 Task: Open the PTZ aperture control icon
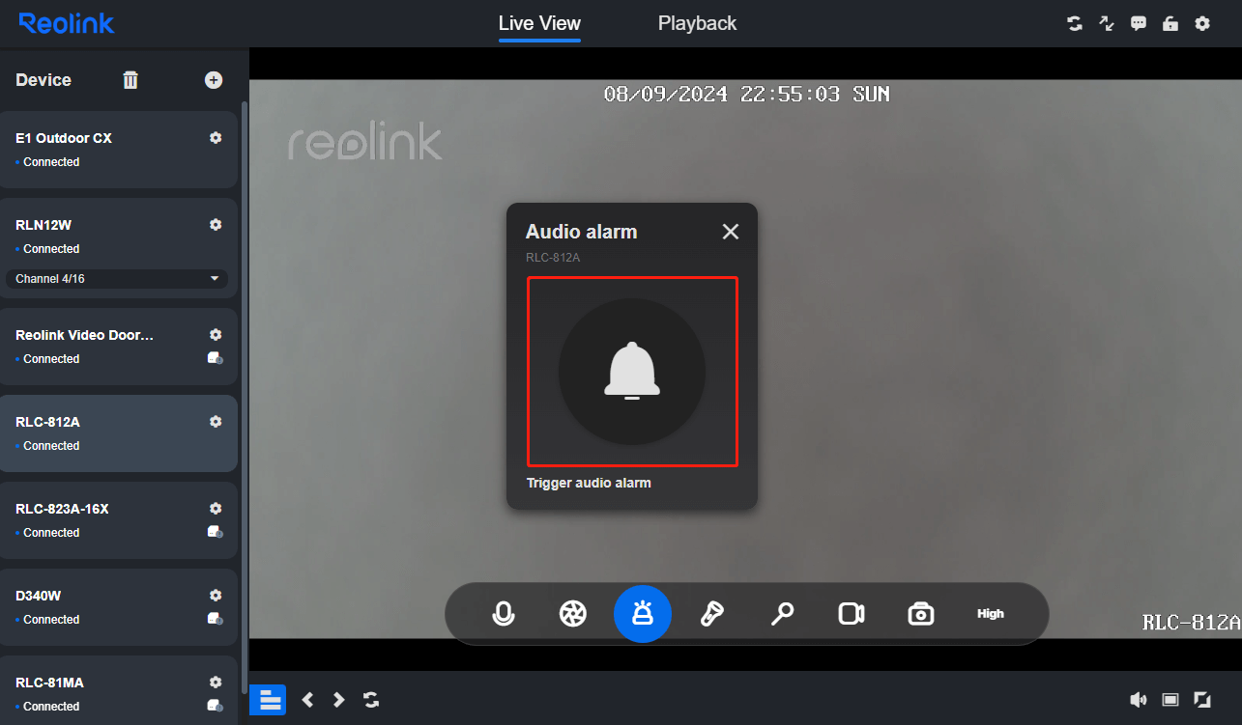point(573,614)
